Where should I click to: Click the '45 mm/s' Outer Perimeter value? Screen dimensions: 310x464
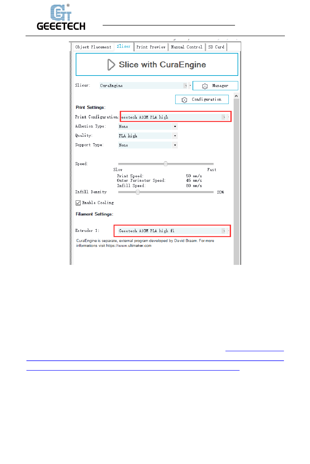194,180
